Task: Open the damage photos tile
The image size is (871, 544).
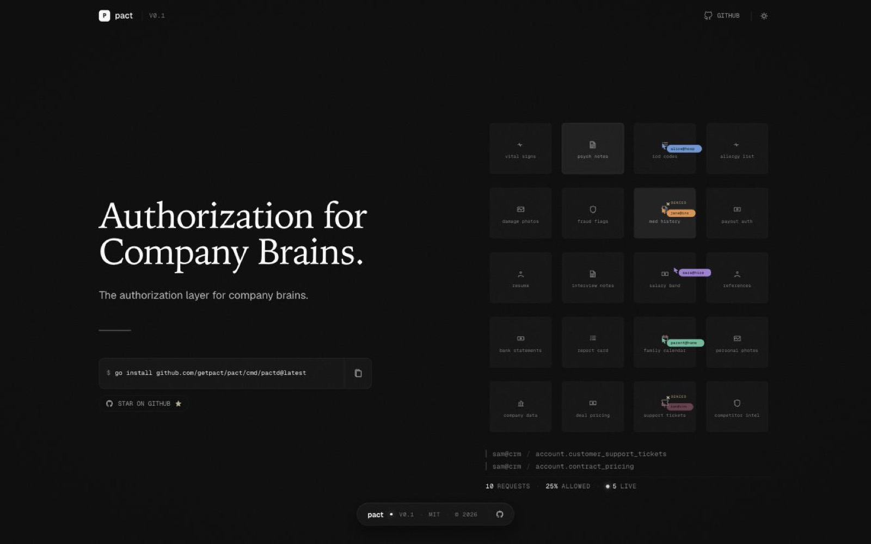Action: [520, 213]
